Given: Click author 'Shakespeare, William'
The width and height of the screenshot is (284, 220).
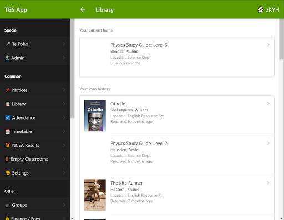Looking at the screenshot, I should pos(129,110).
